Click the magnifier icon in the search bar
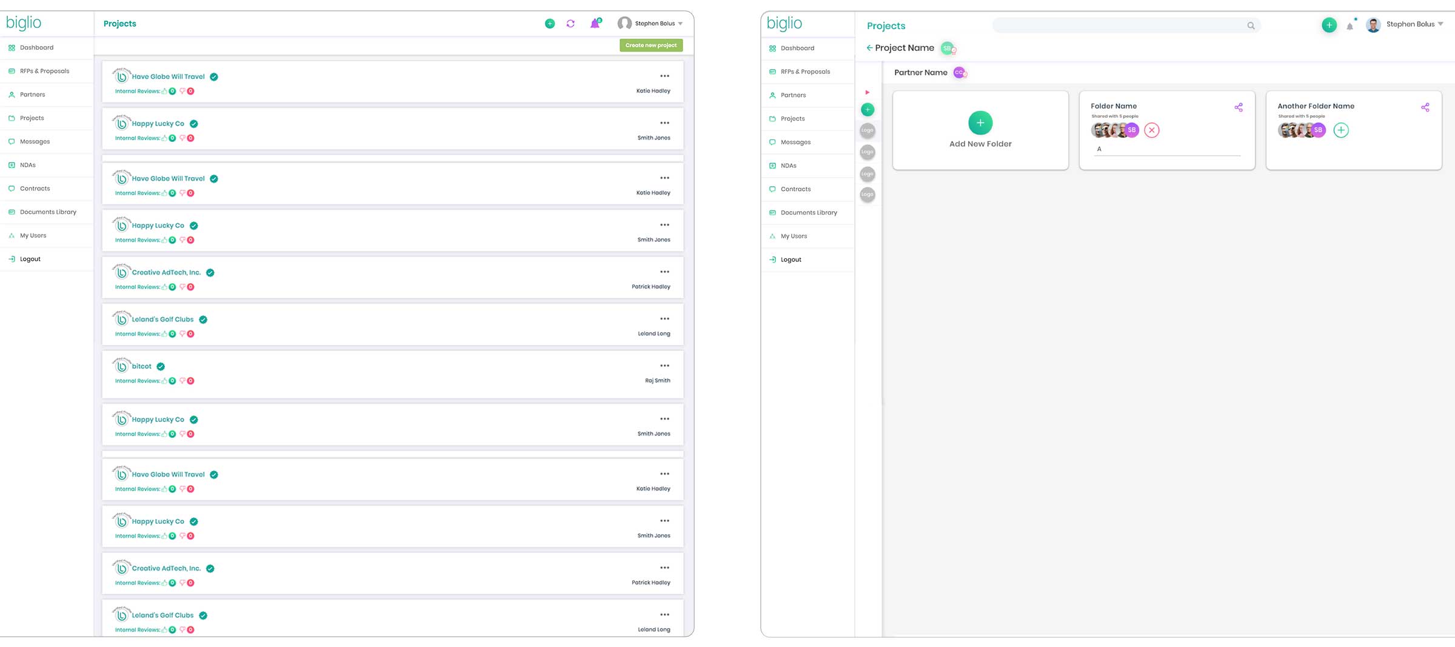The image size is (1455, 647). point(1251,25)
